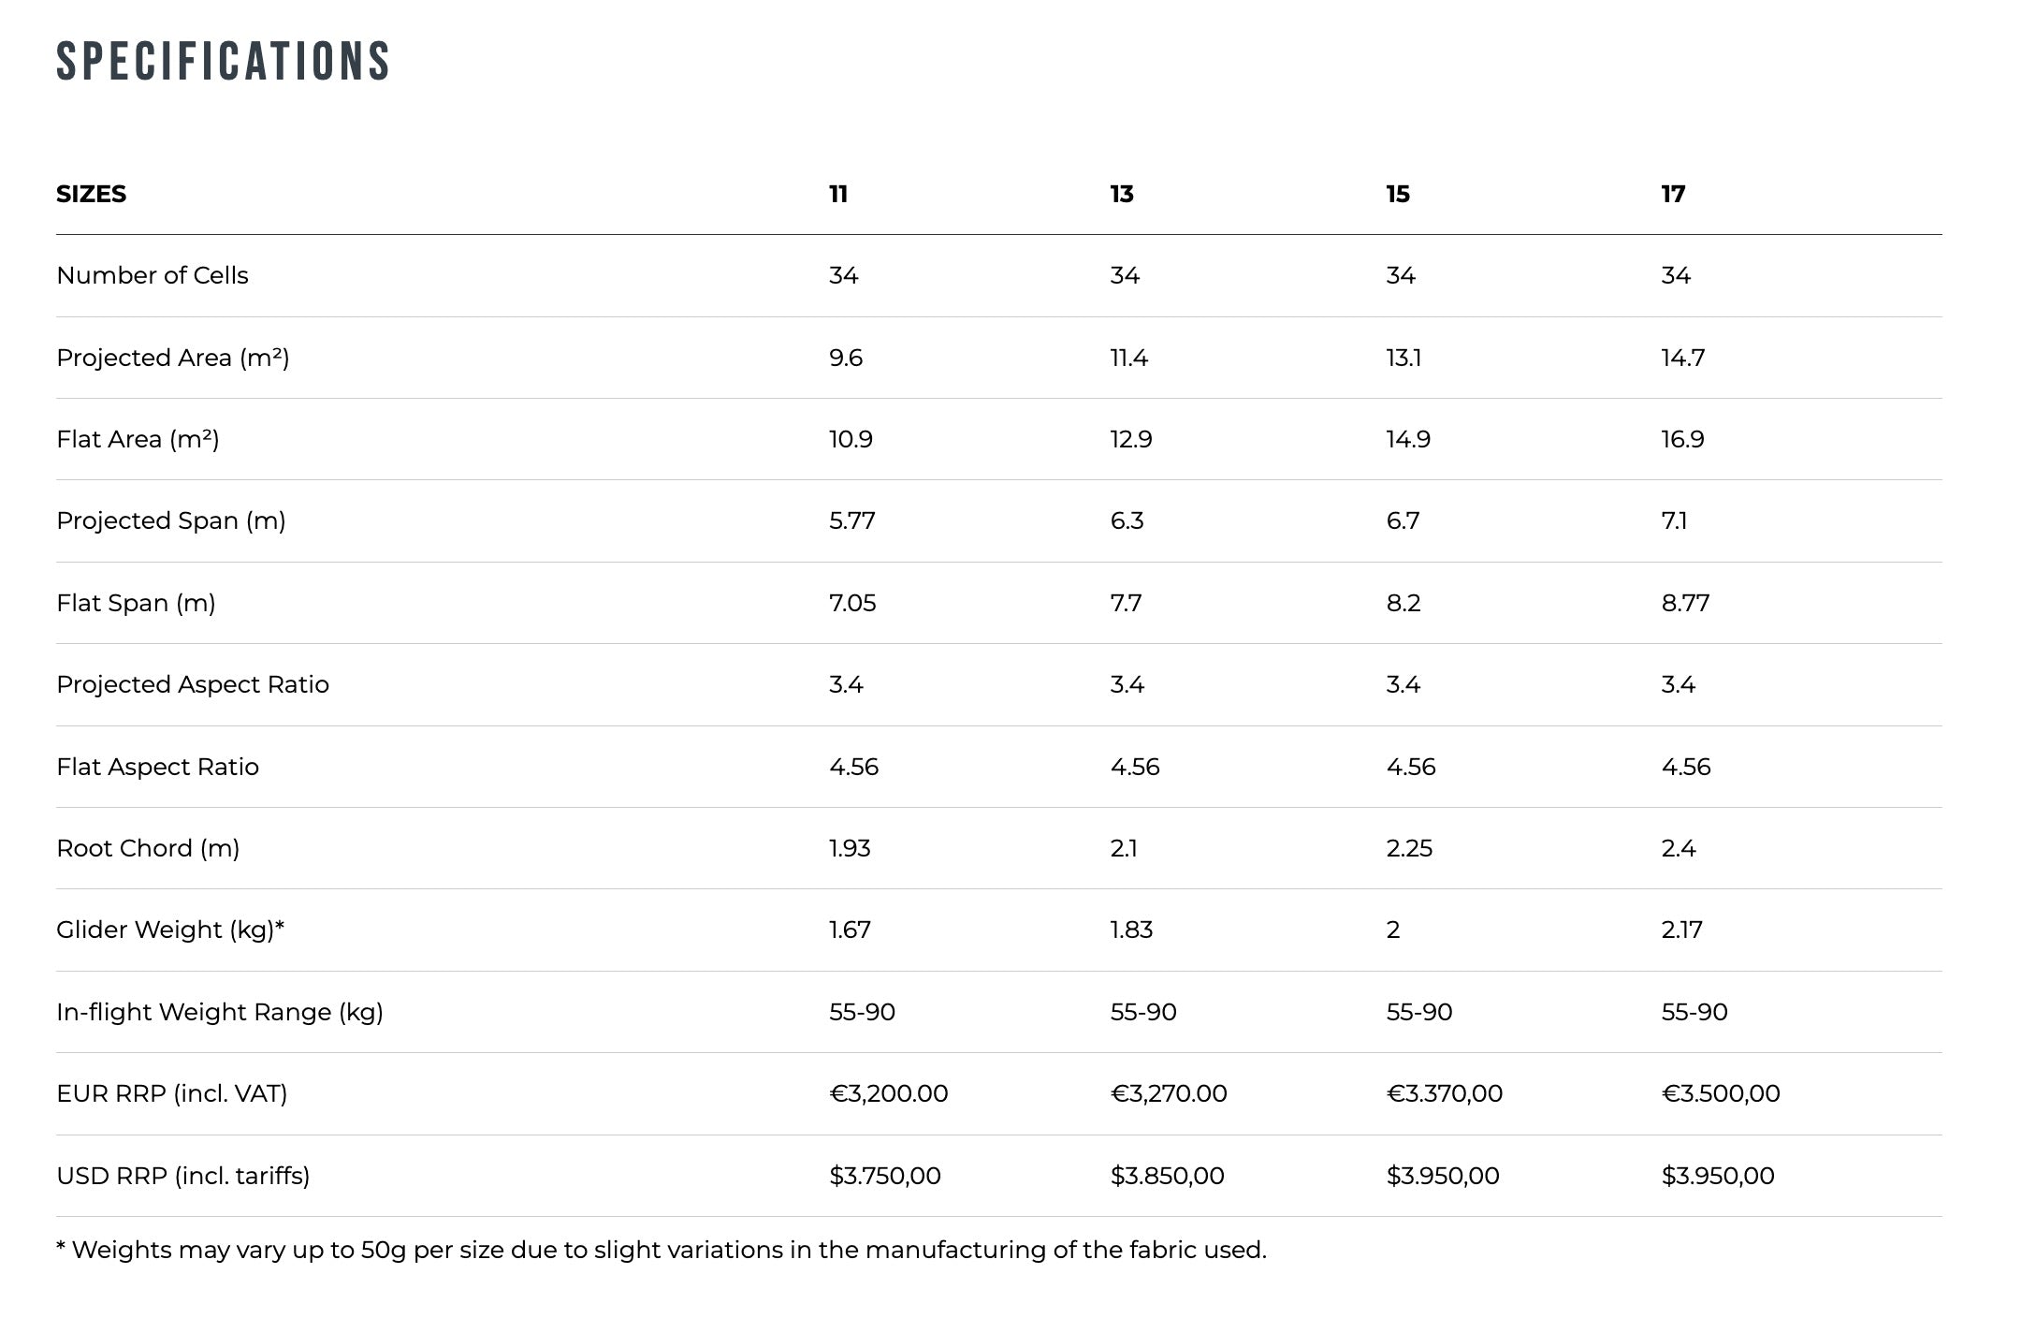The height and width of the screenshot is (1318, 2036).
Task: Click the USD price $3.850,00
Action: click(x=1167, y=1176)
